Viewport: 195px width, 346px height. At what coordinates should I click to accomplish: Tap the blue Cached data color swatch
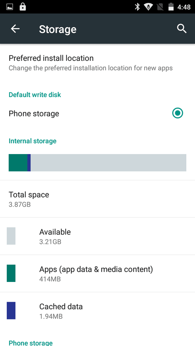pyautogui.click(x=11, y=310)
